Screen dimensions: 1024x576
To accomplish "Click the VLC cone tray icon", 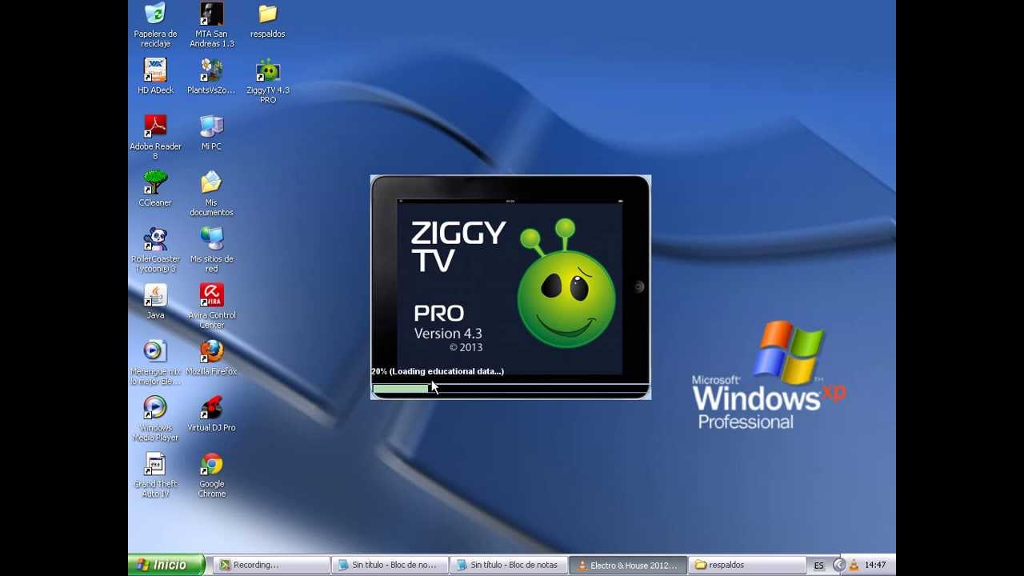I will (854, 565).
